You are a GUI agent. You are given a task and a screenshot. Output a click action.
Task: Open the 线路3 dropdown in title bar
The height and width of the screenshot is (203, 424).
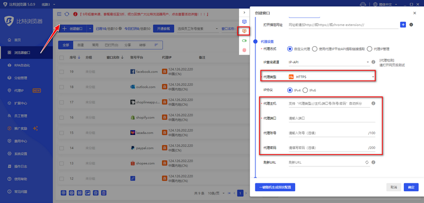[49, 4]
